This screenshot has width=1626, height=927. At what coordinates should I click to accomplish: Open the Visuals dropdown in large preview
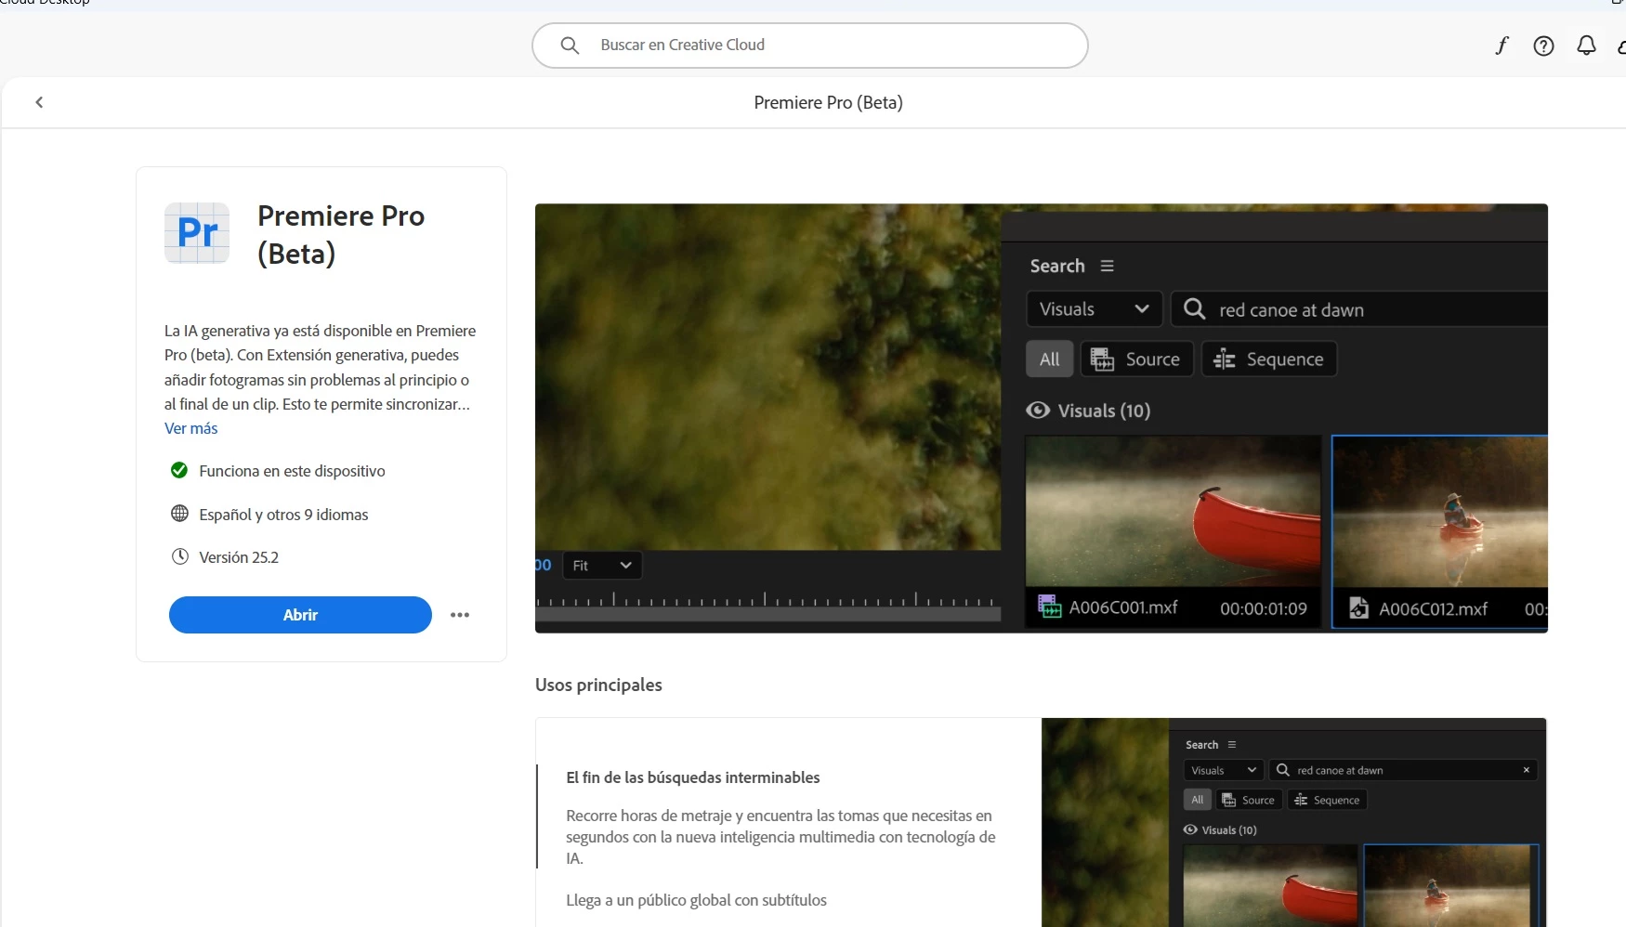tap(1094, 309)
